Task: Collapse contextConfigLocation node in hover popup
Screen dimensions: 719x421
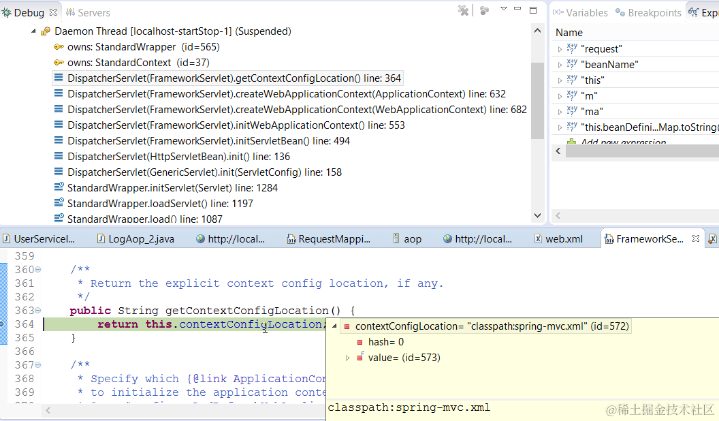Action: (x=334, y=326)
